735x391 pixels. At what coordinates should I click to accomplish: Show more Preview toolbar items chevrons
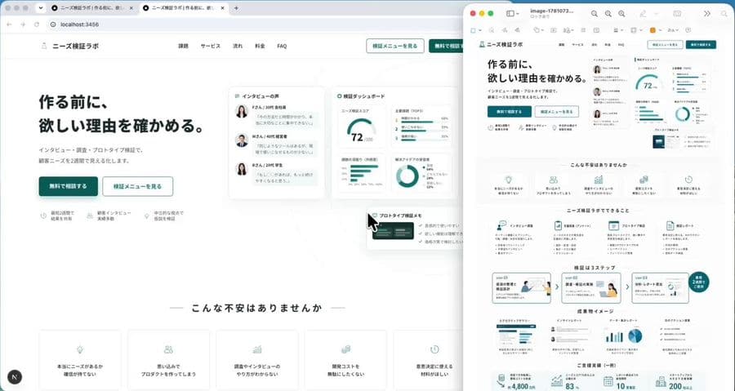pyautogui.click(x=707, y=14)
